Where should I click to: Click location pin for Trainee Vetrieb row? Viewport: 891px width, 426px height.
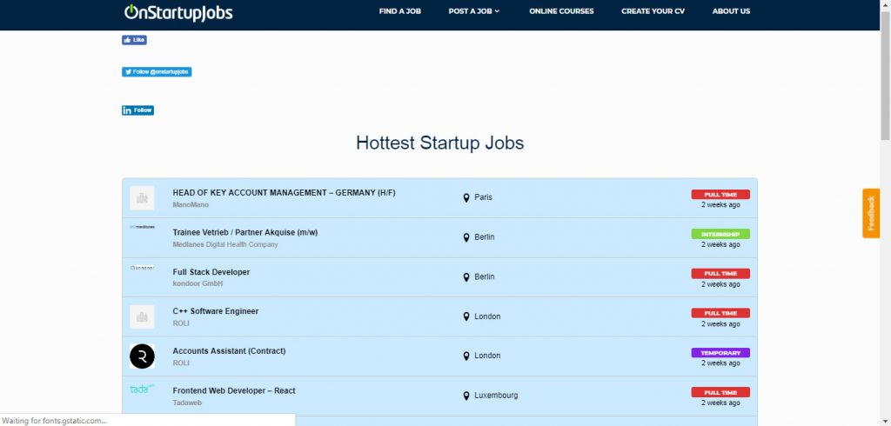(x=466, y=237)
